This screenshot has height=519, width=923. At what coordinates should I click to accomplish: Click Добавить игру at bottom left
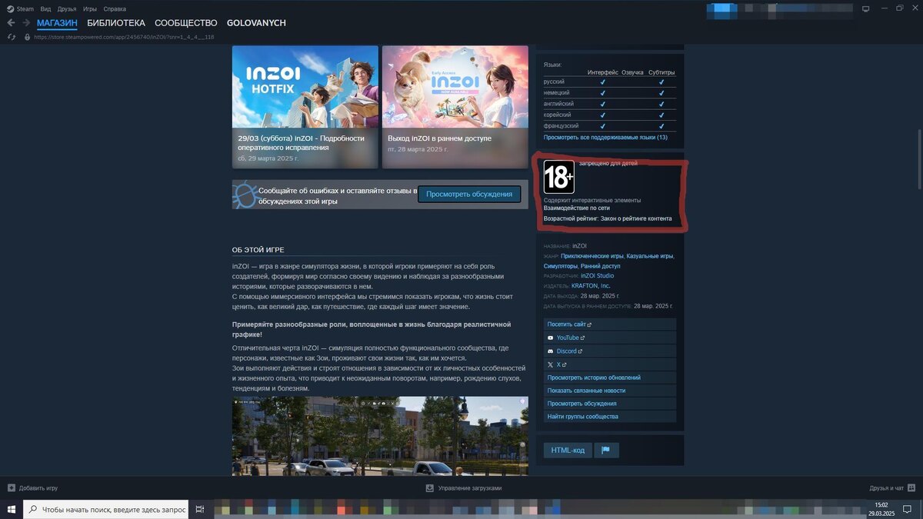32,488
